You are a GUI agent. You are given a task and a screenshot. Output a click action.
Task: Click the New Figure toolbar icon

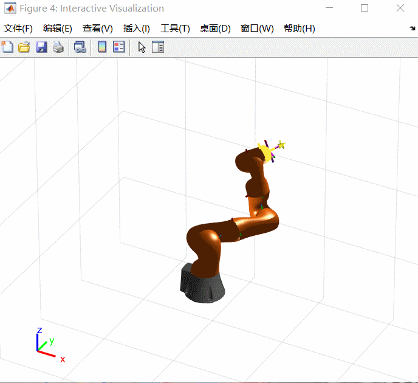pyautogui.click(x=7, y=47)
